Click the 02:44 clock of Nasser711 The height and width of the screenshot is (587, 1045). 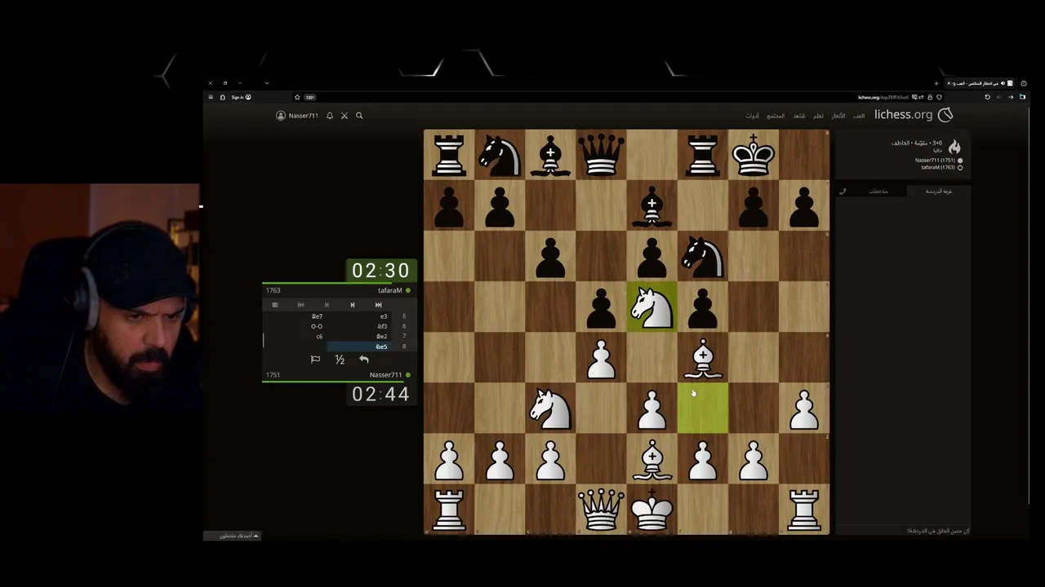(x=380, y=395)
